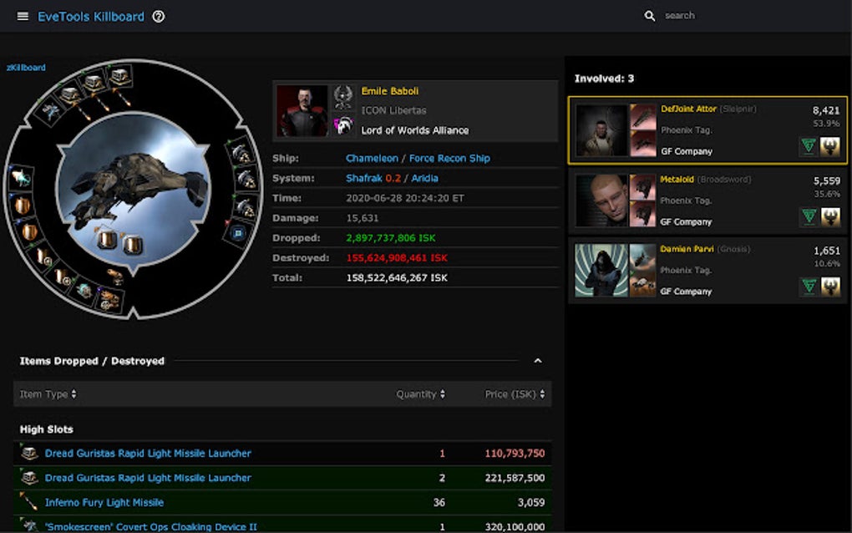Open Phoenix Tag. corp under DefJoint Attor

click(x=687, y=129)
